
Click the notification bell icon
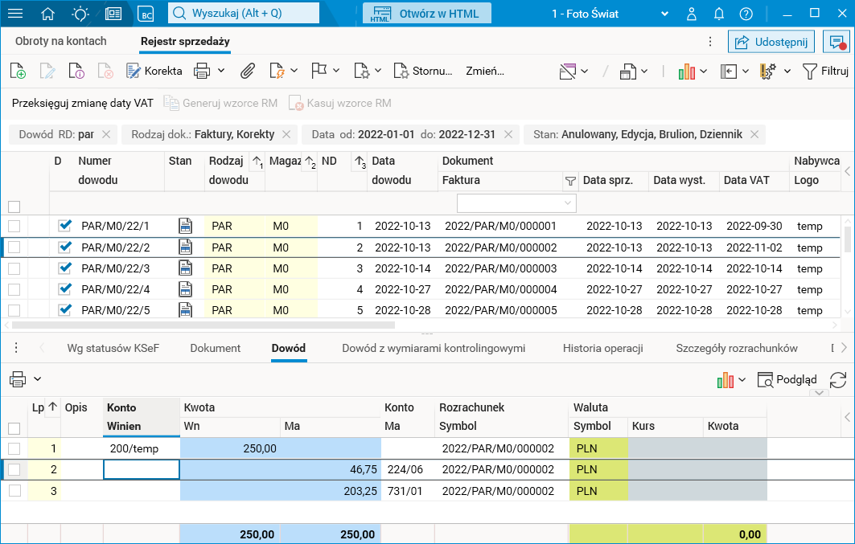pyautogui.click(x=718, y=14)
